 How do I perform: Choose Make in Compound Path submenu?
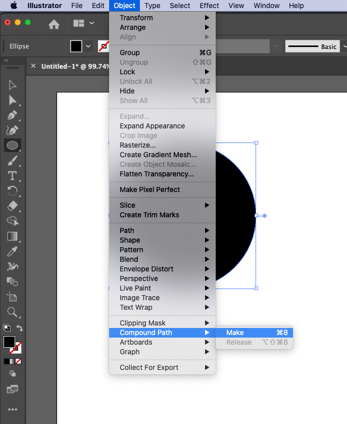(x=254, y=333)
